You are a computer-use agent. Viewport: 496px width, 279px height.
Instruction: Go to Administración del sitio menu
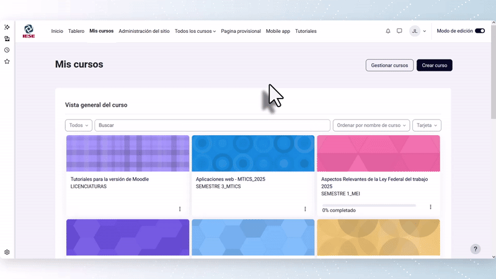pyautogui.click(x=144, y=31)
